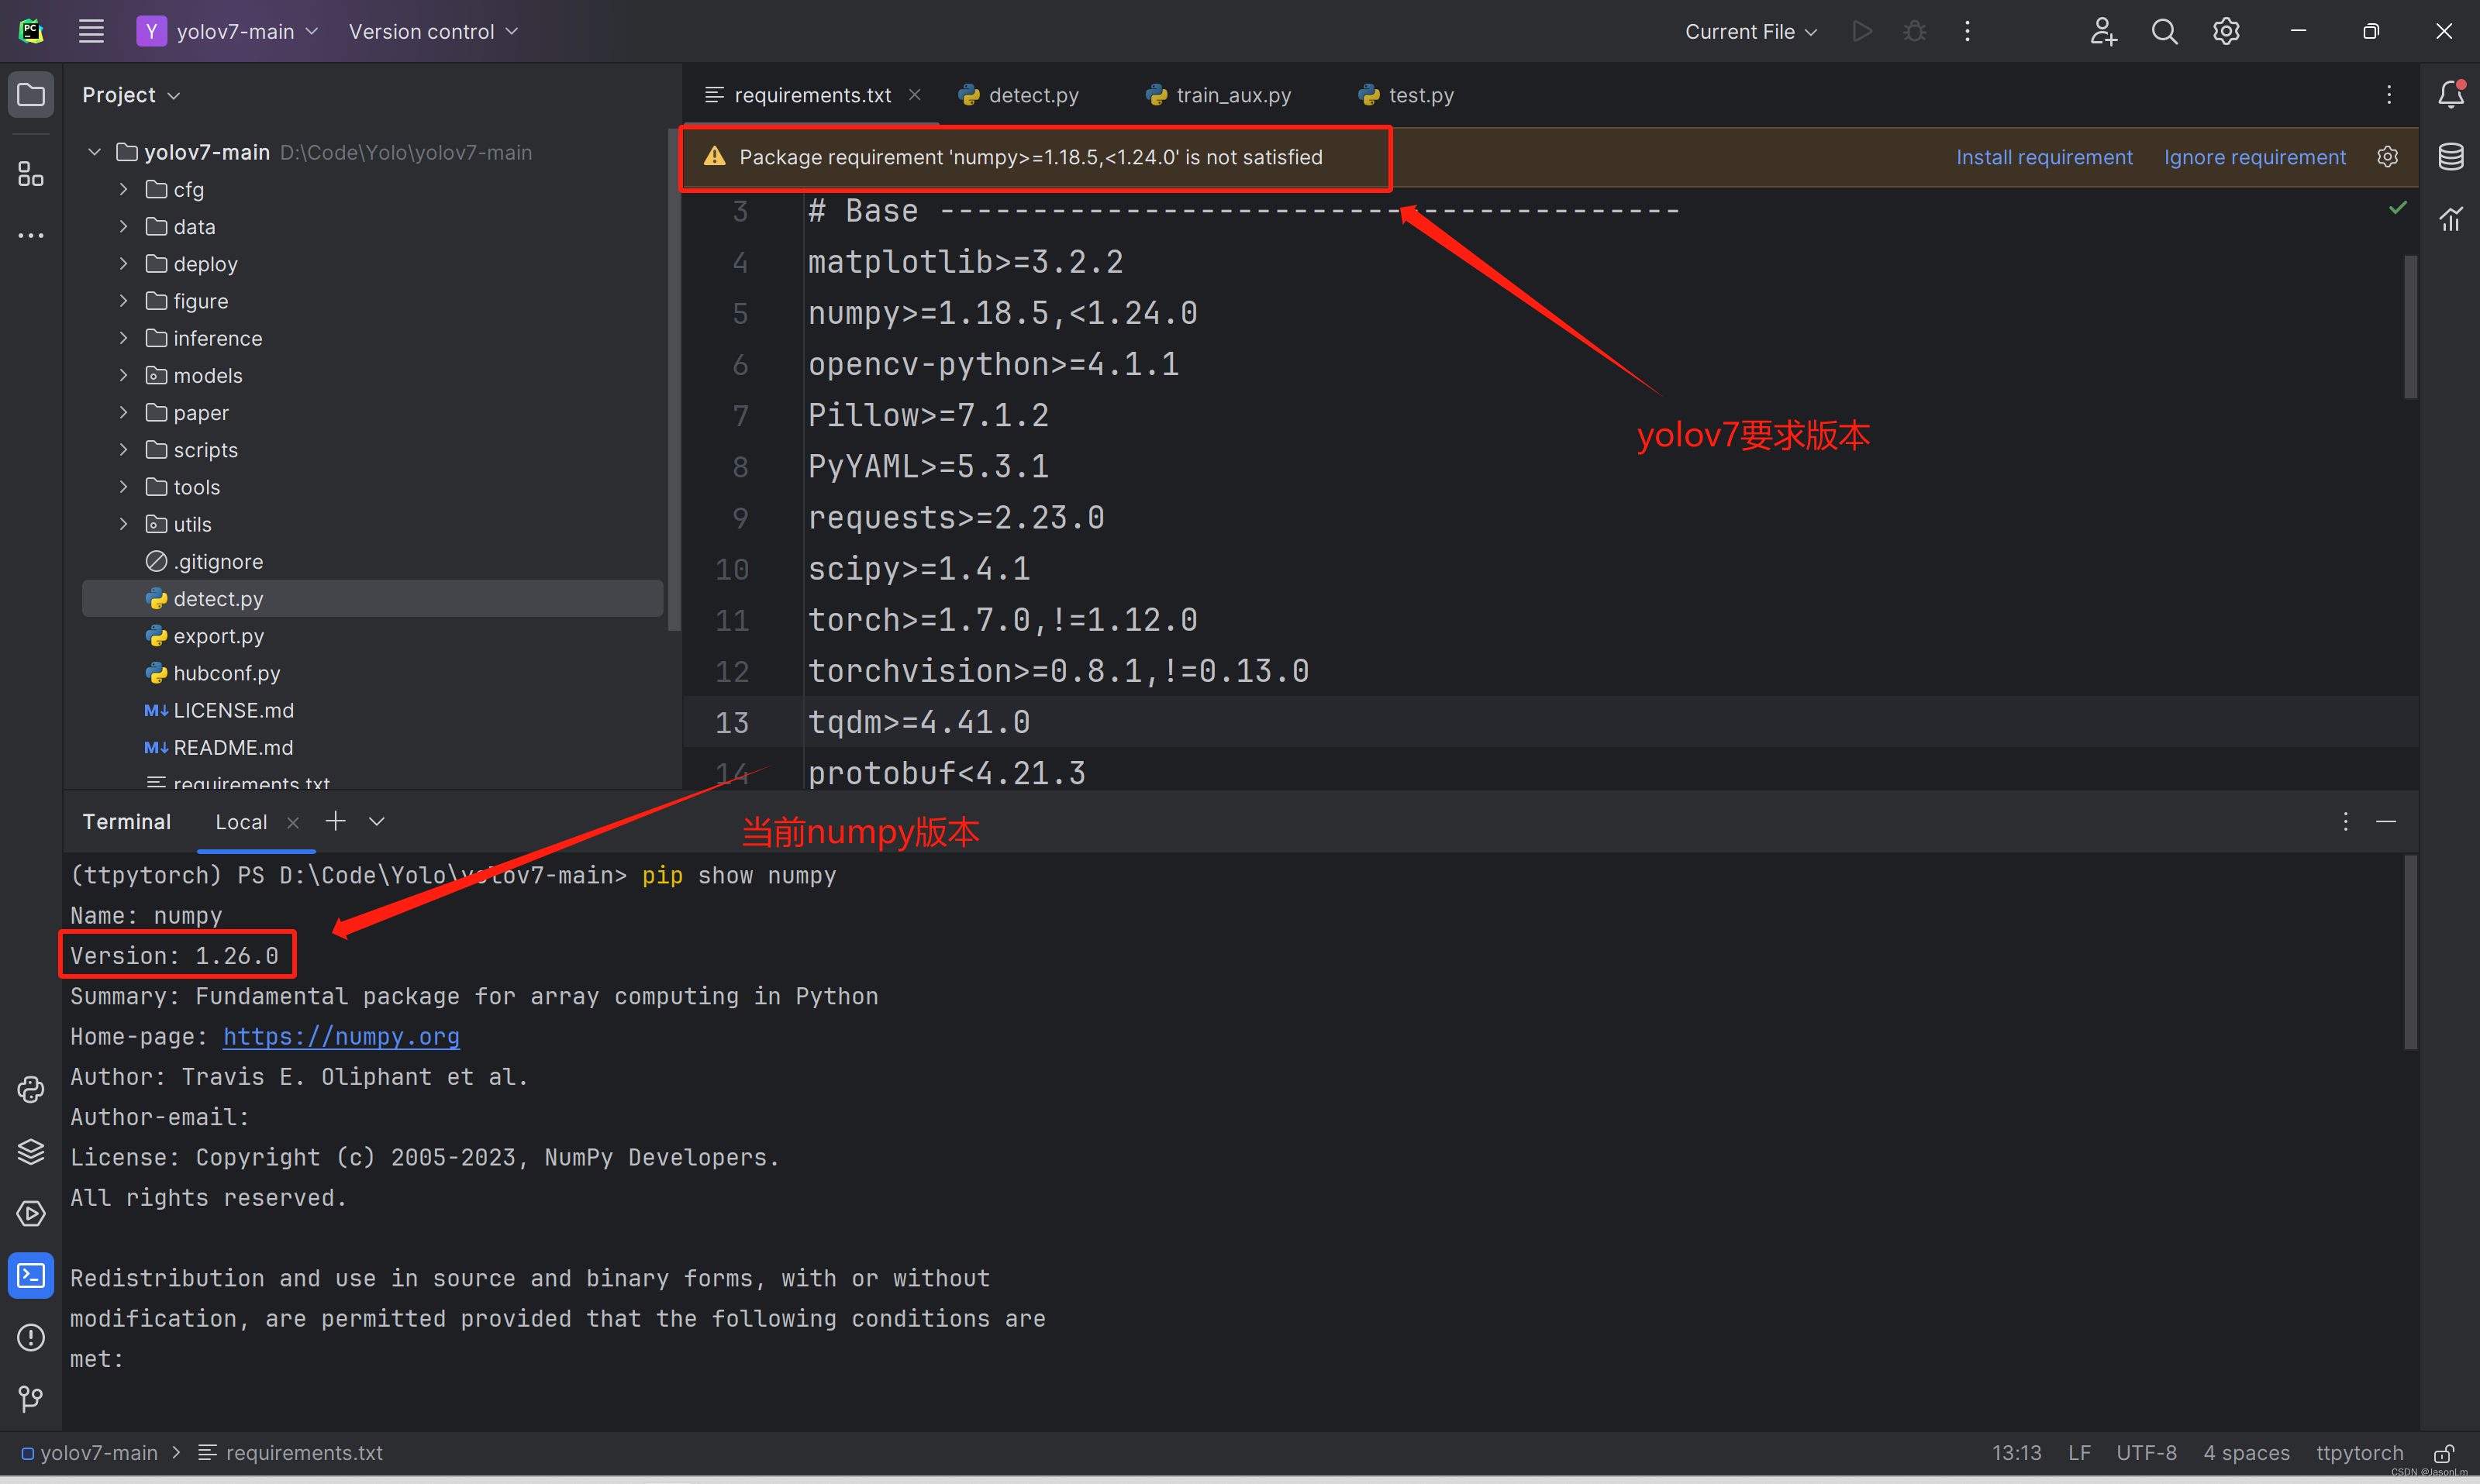This screenshot has height=1484, width=2480.
Task: Toggle read-only lock in status bar
Action: point(2444,1453)
